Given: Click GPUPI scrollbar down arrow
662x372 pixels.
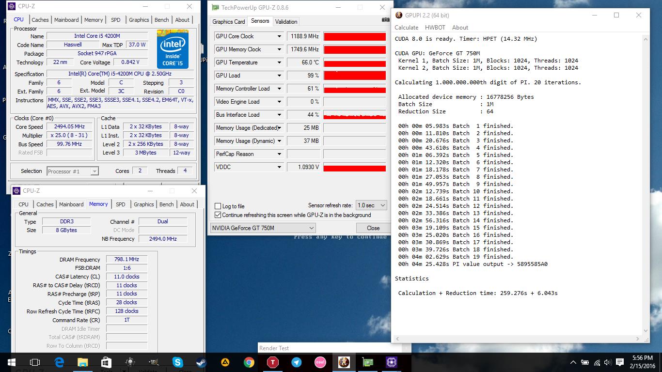Looking at the screenshot, I should tap(645, 331).
